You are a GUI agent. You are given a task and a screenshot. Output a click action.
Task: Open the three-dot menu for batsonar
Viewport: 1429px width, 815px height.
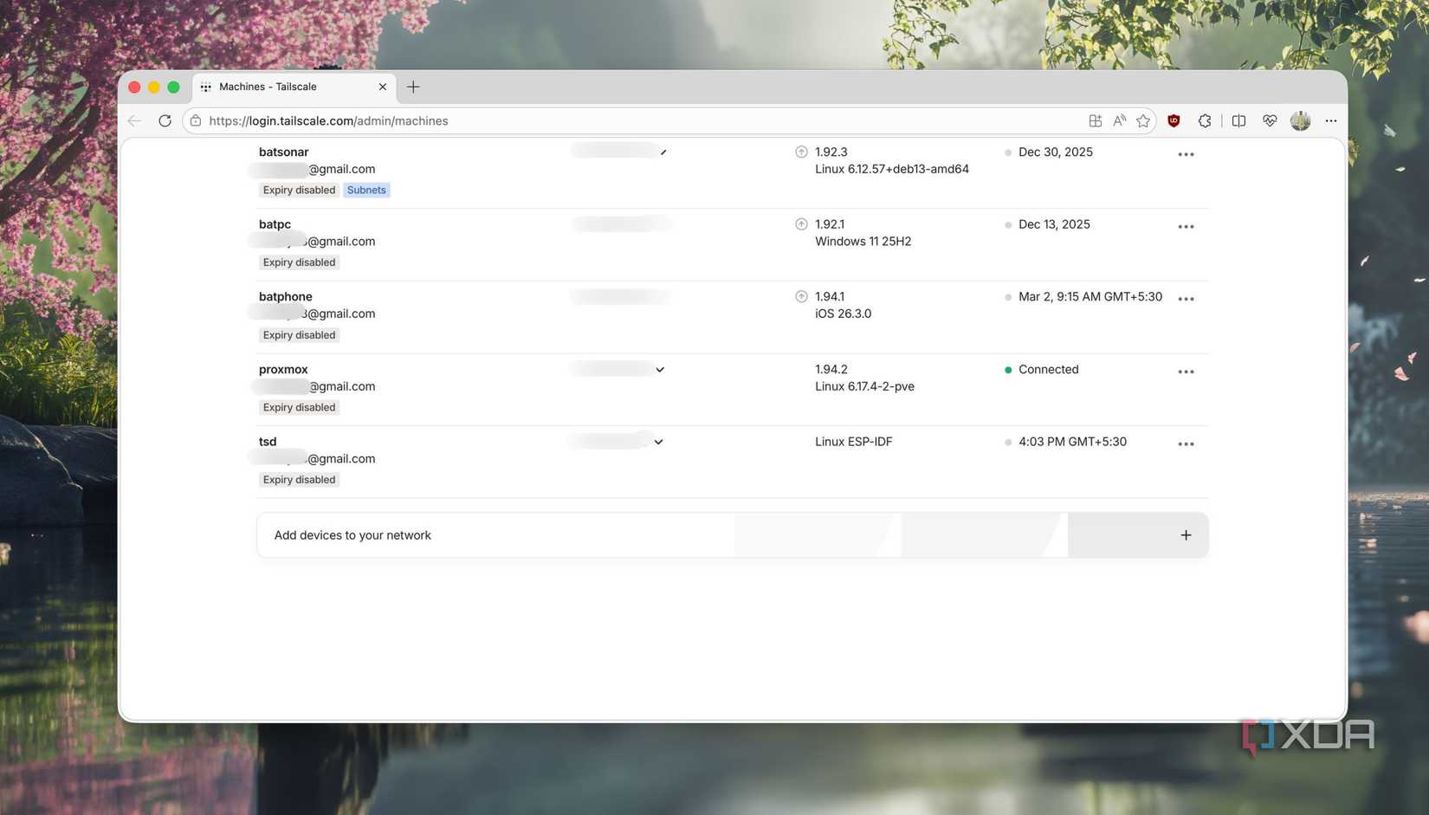1186,153
